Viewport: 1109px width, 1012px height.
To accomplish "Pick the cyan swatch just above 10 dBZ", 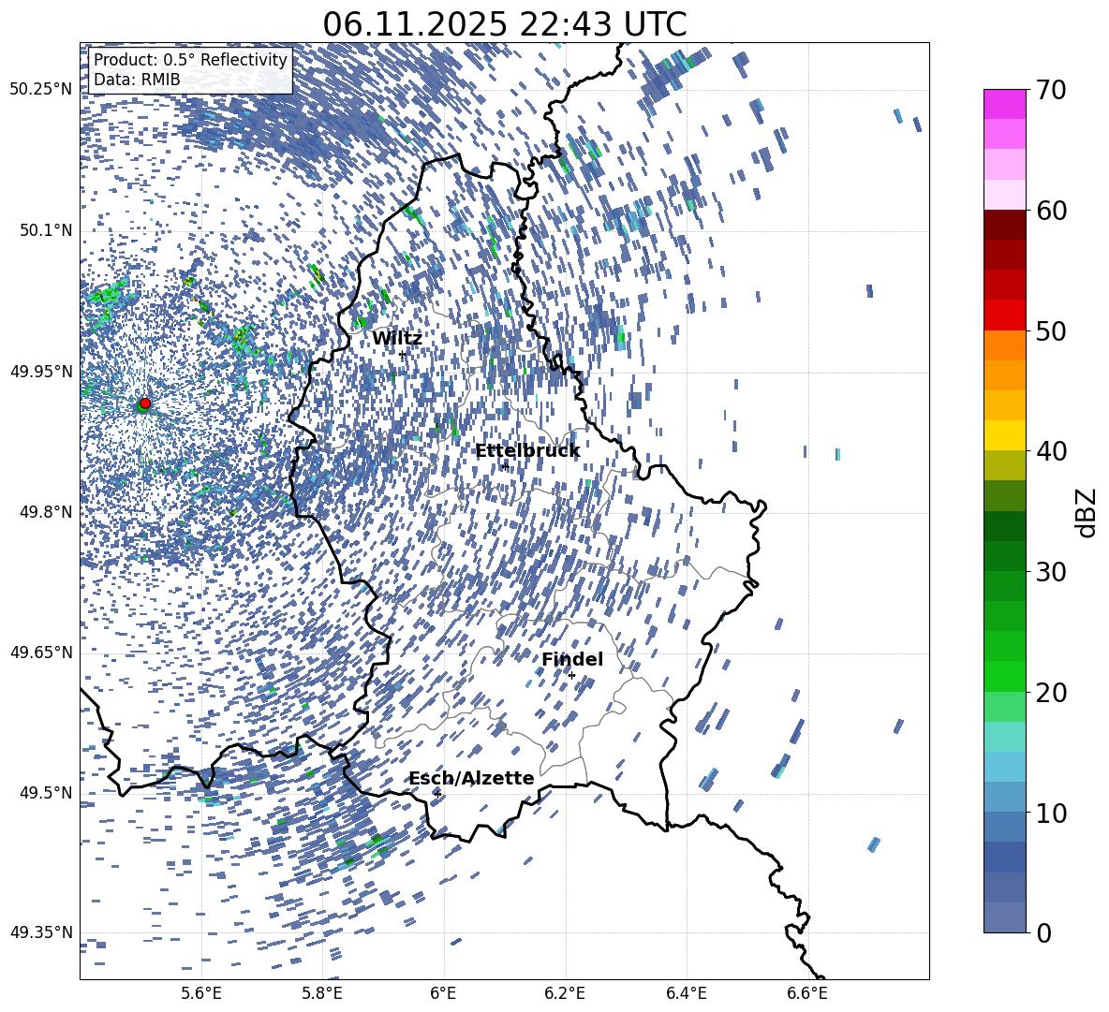I will pos(1004,798).
